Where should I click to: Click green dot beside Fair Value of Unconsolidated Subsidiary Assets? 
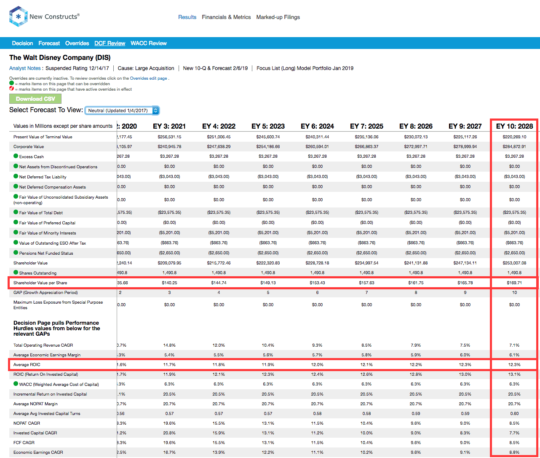click(x=16, y=197)
